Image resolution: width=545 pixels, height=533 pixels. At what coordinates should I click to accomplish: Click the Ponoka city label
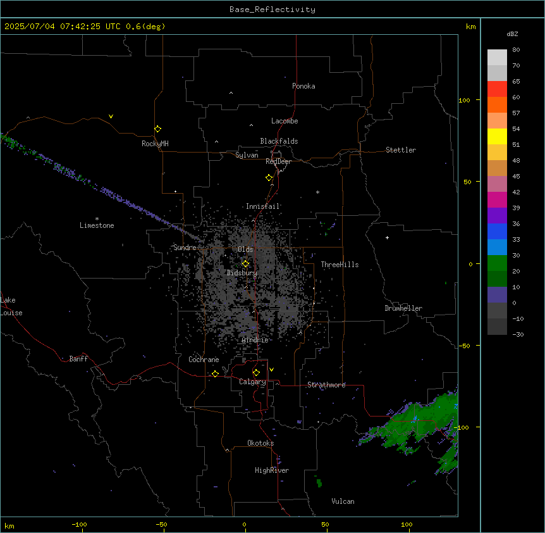tap(303, 86)
